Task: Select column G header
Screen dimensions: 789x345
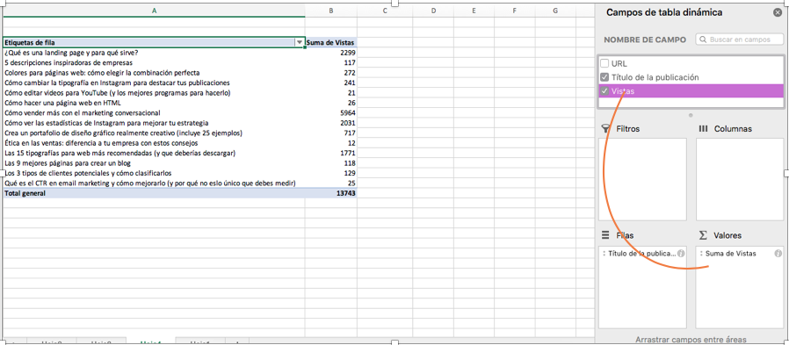Action: (x=555, y=11)
